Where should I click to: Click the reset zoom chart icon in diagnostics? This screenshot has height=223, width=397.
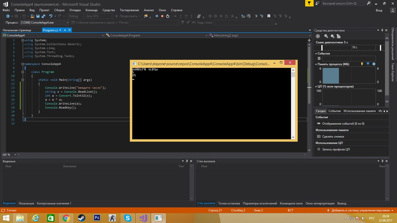[x=338, y=36]
